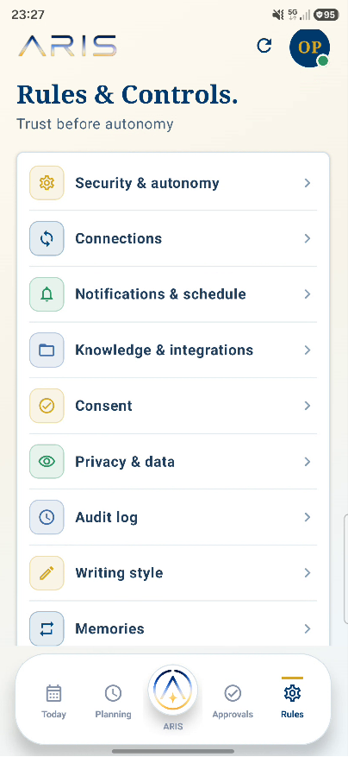348x757 pixels.
Task: Tap the bell icon for Notifications & schedule
Action: [x=47, y=294]
